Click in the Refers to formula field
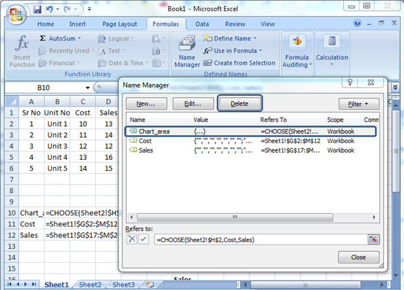404x290 pixels. (x=261, y=240)
